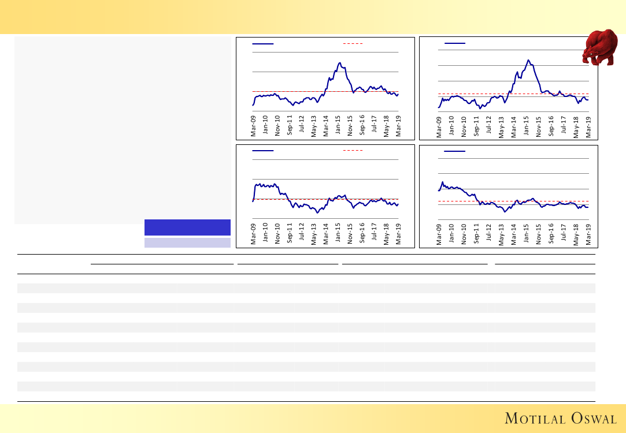Viewport: 626px width, 433px height.
Task: Click Sep-16 axis label in bottom-right chart
Action: pos(551,234)
